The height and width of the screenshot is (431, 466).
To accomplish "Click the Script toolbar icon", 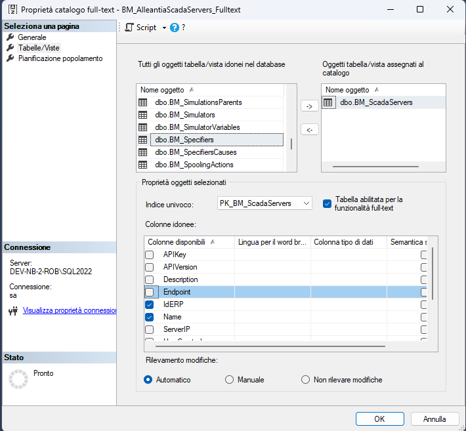I will 129,28.
